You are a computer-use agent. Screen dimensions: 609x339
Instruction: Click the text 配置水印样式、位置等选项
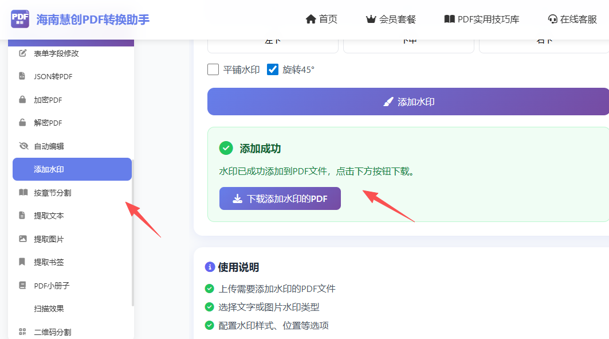click(x=273, y=325)
